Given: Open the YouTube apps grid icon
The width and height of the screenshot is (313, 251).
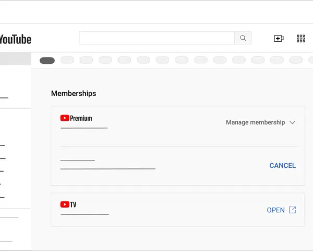Looking at the screenshot, I should coord(301,38).
